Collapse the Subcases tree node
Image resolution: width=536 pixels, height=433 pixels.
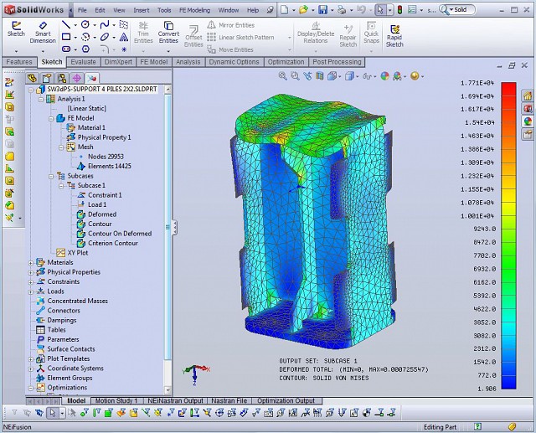pos(51,177)
